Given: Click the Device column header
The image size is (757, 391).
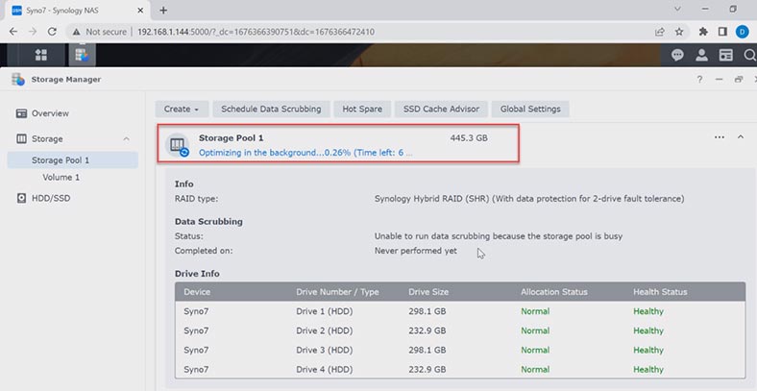Looking at the screenshot, I should click(197, 292).
